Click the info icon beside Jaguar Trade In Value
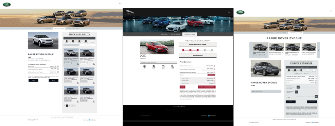Screen dimensions: 335x126 pos(214,69)
